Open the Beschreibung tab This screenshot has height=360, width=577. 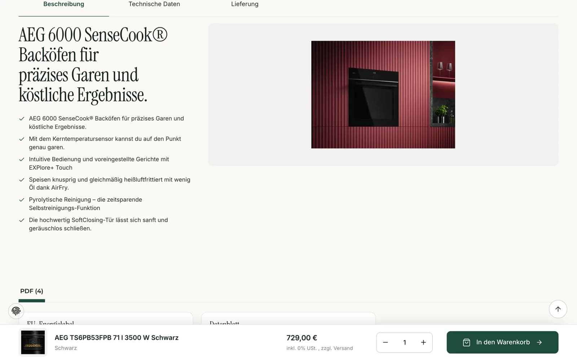tap(63, 4)
